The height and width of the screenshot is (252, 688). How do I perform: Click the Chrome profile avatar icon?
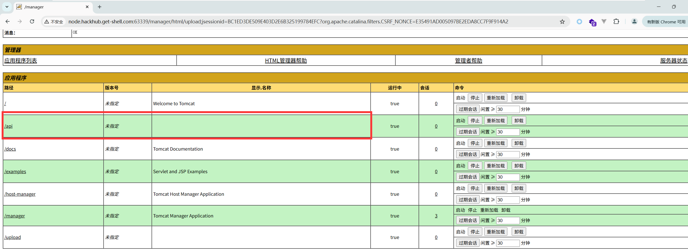[634, 21]
